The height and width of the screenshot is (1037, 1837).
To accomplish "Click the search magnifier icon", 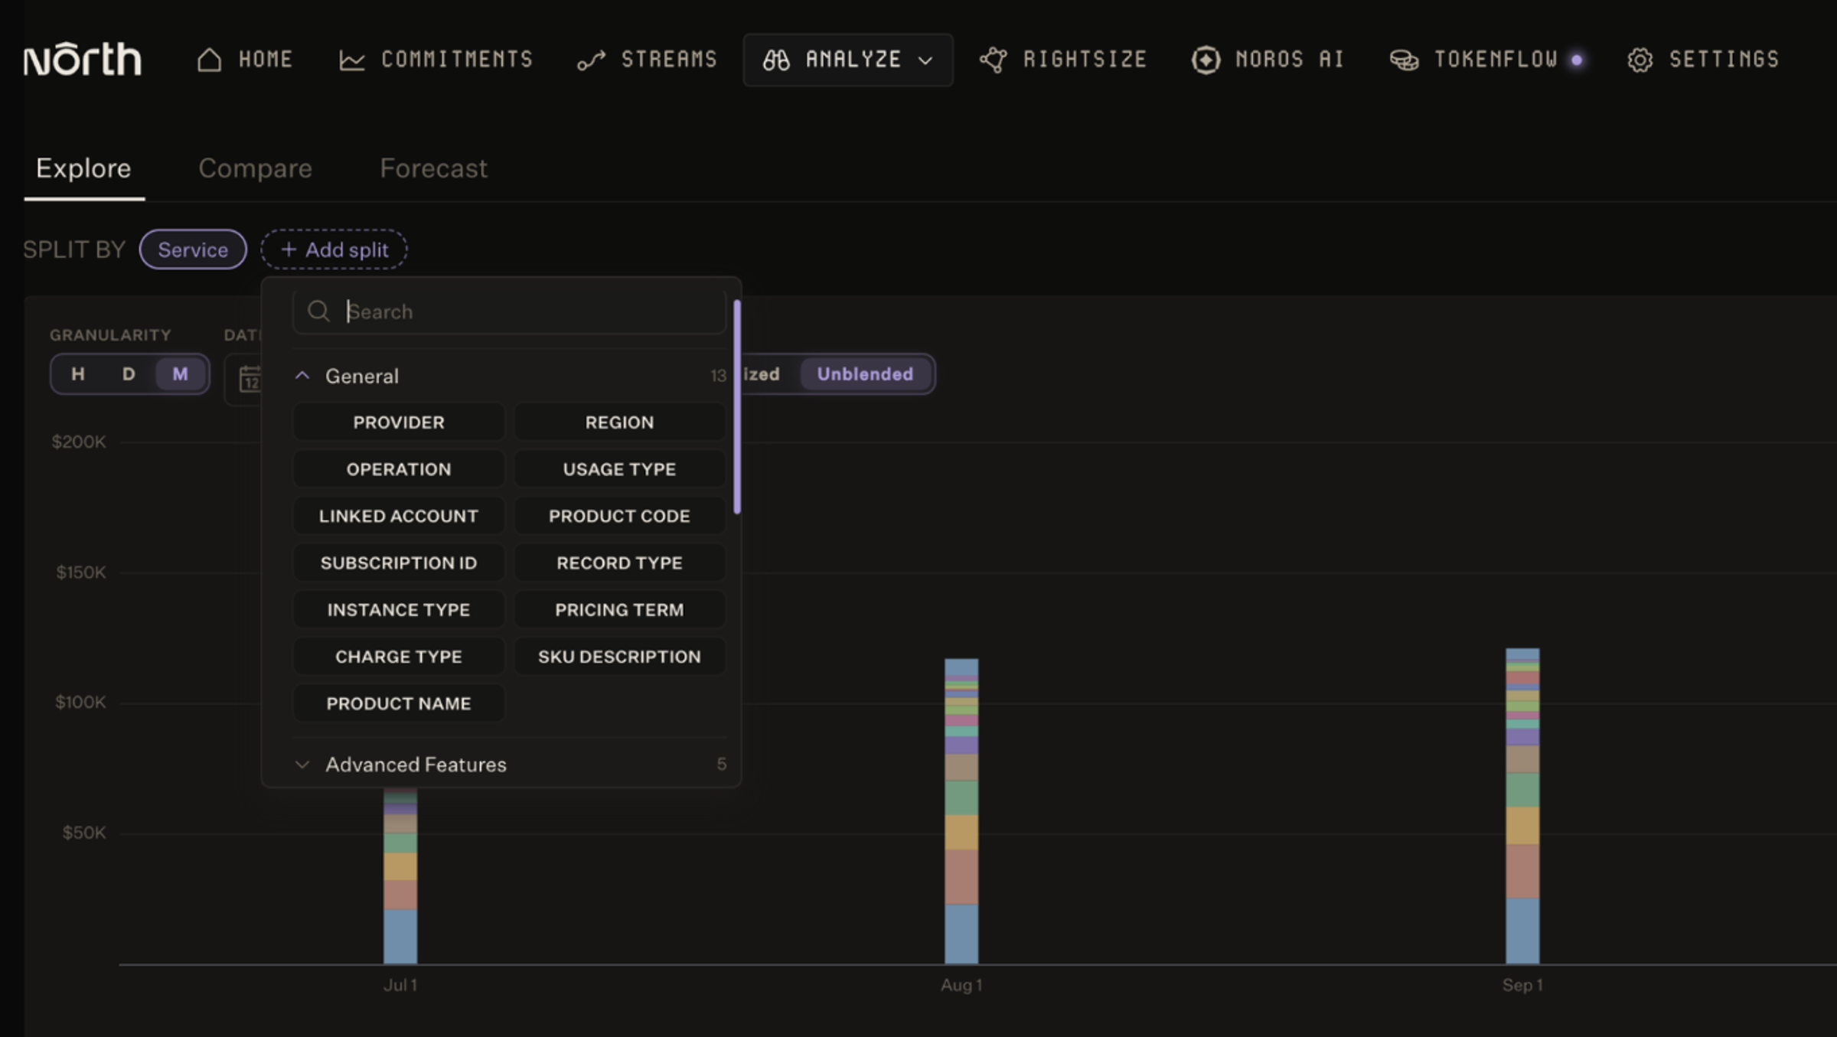I will [318, 311].
